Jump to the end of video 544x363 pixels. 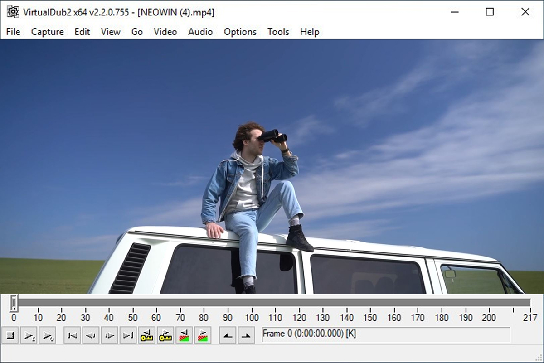128,335
